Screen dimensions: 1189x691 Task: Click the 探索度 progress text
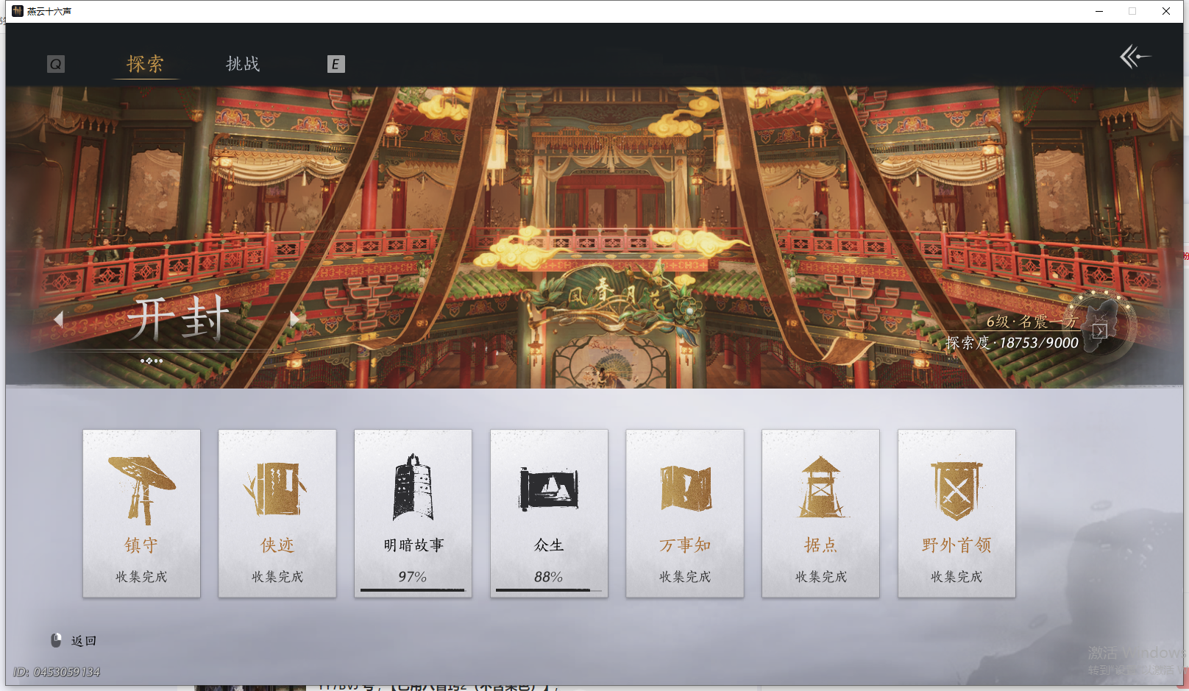point(1012,343)
